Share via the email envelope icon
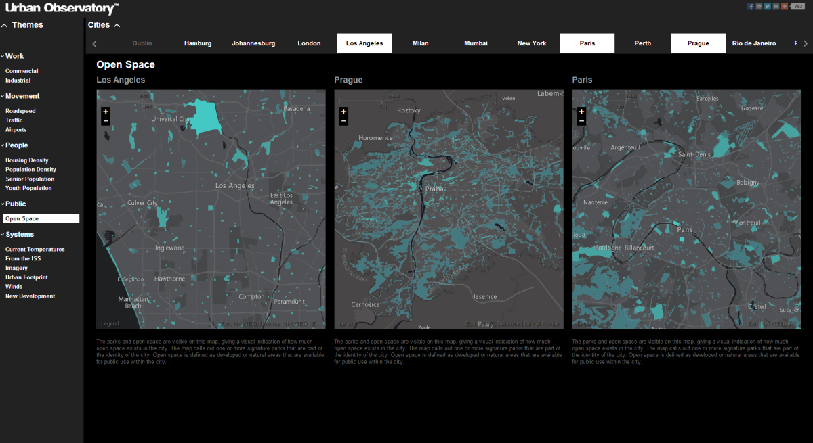This screenshot has width=813, height=443. tap(776, 6)
